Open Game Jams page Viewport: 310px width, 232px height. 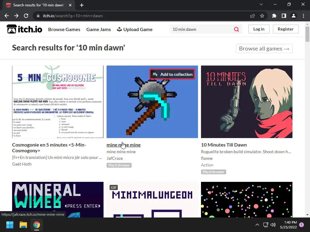(98, 29)
